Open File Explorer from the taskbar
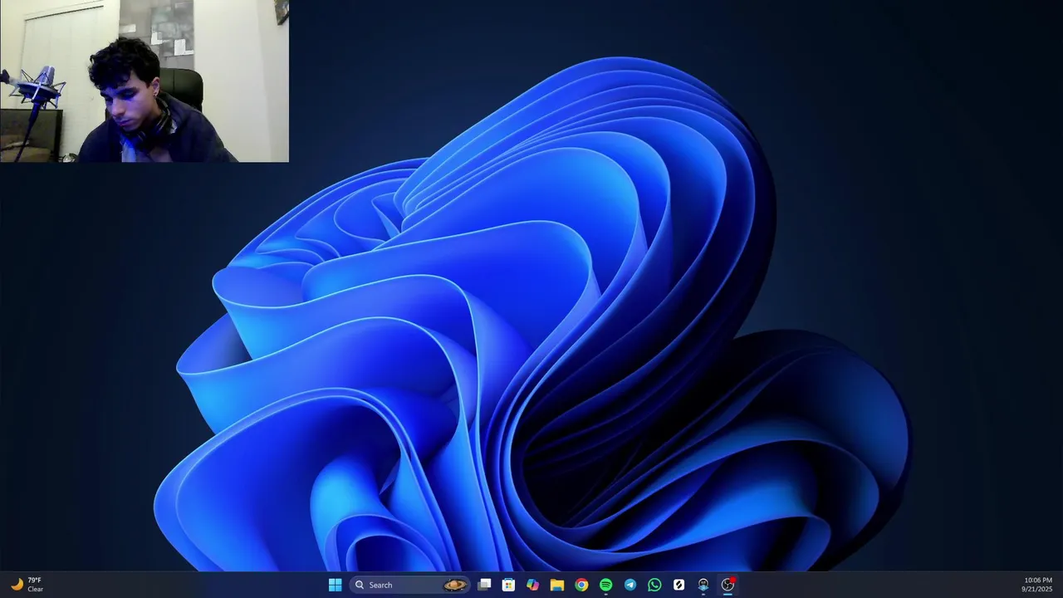The height and width of the screenshot is (598, 1063). tap(557, 585)
